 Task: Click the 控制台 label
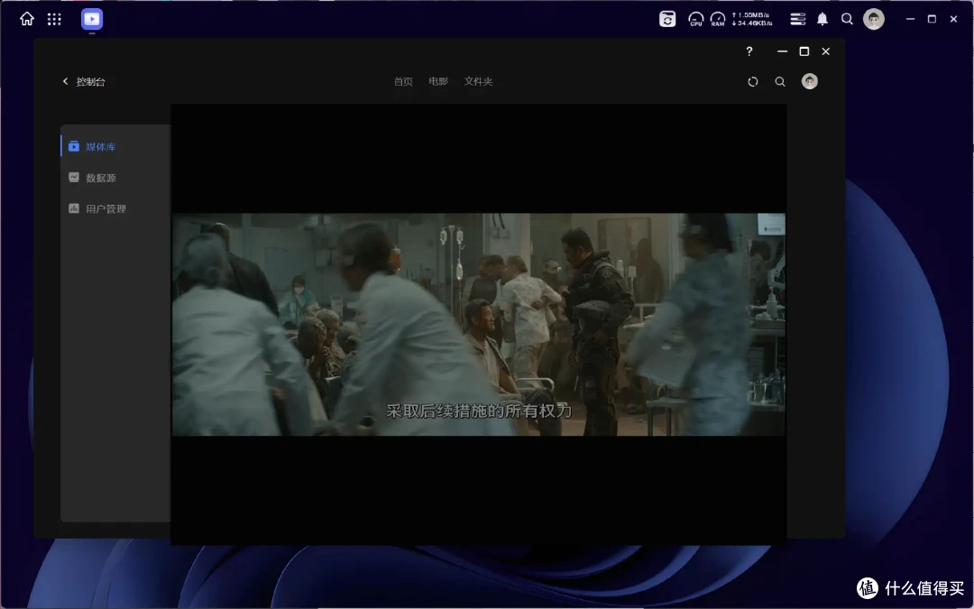(x=91, y=81)
